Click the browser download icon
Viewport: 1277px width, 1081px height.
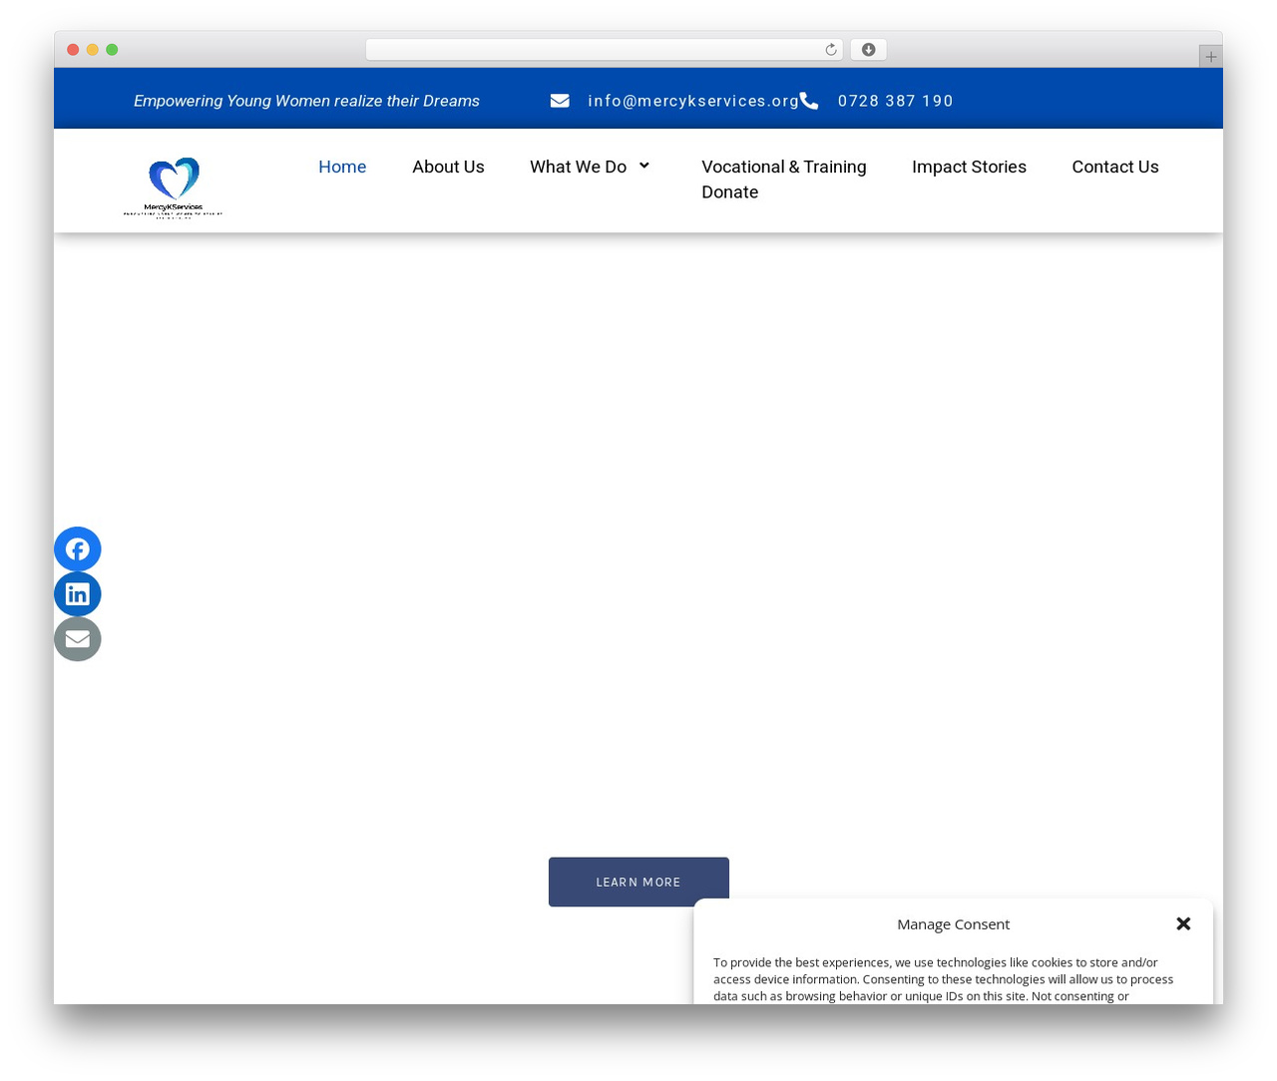coord(868,50)
